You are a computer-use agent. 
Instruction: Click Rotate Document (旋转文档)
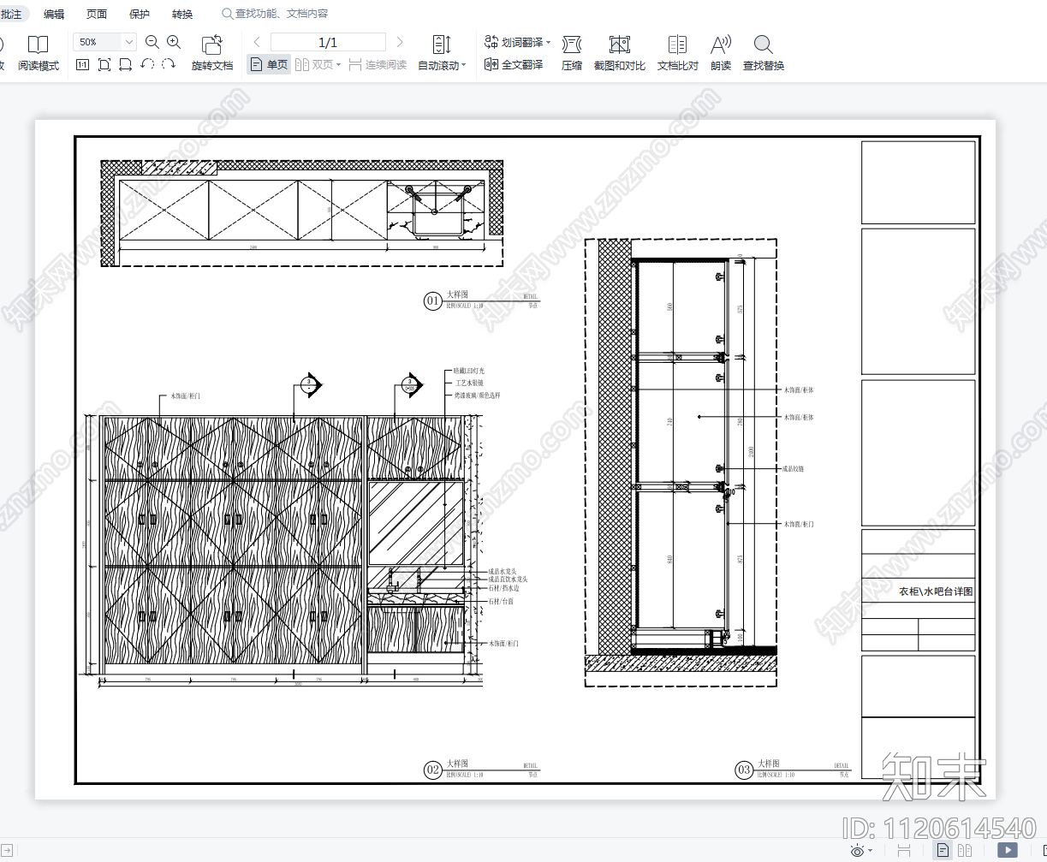212,53
